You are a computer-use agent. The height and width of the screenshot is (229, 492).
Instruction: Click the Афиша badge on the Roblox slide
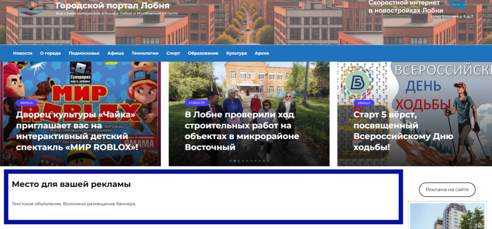pyautogui.click(x=26, y=103)
